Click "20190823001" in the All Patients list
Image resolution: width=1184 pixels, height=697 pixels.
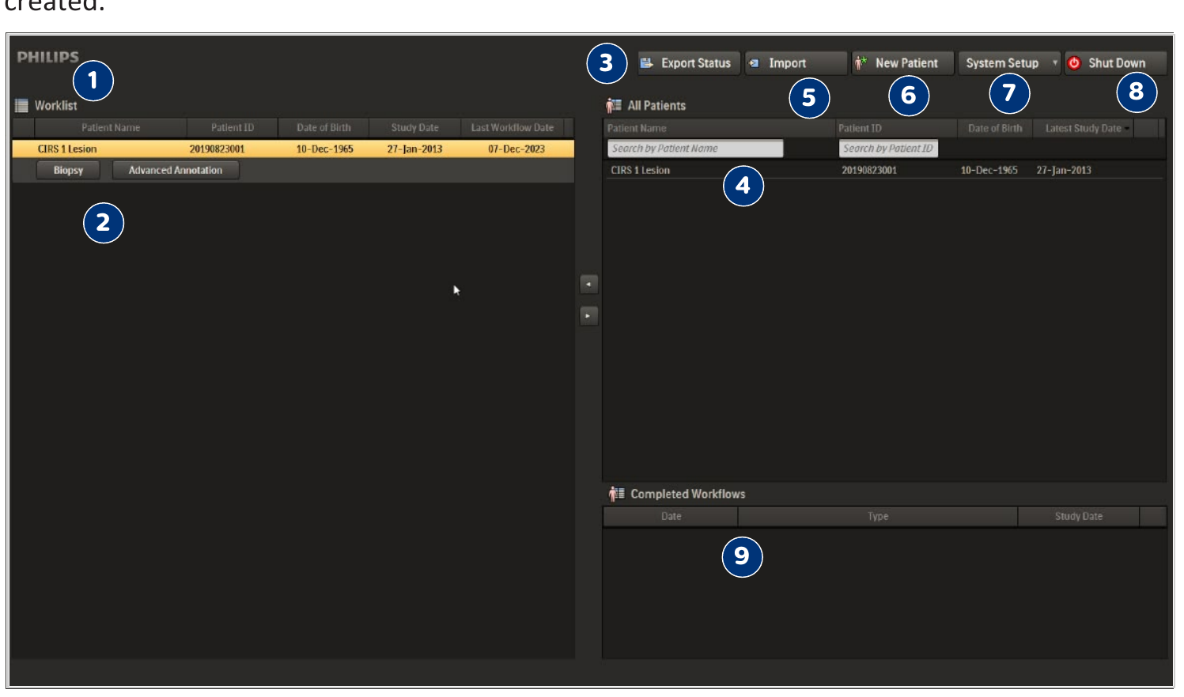click(869, 171)
